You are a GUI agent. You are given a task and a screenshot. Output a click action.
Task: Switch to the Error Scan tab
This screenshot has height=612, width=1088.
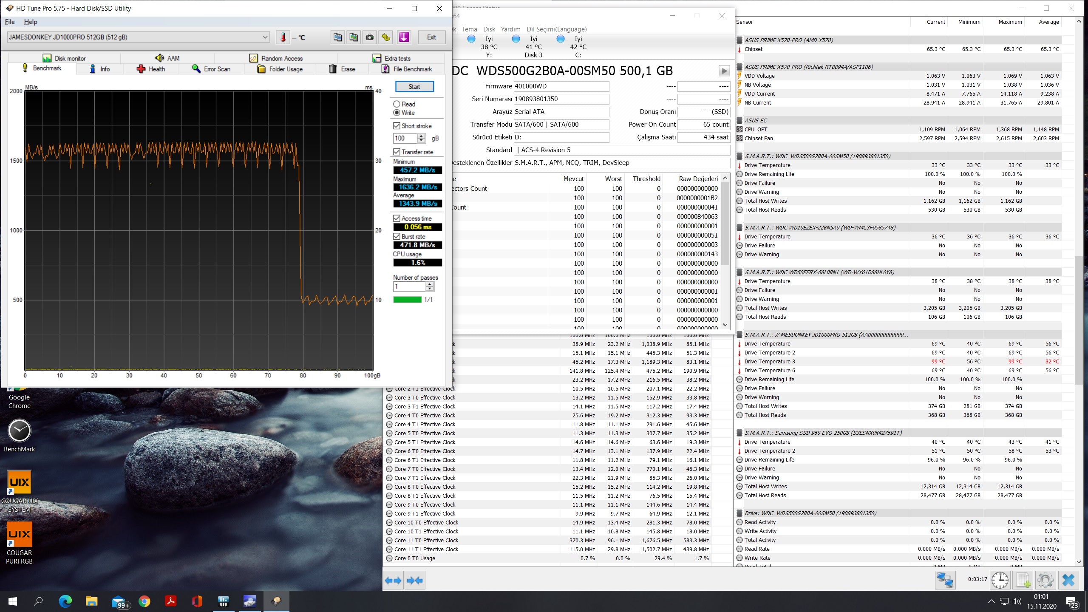coord(211,69)
